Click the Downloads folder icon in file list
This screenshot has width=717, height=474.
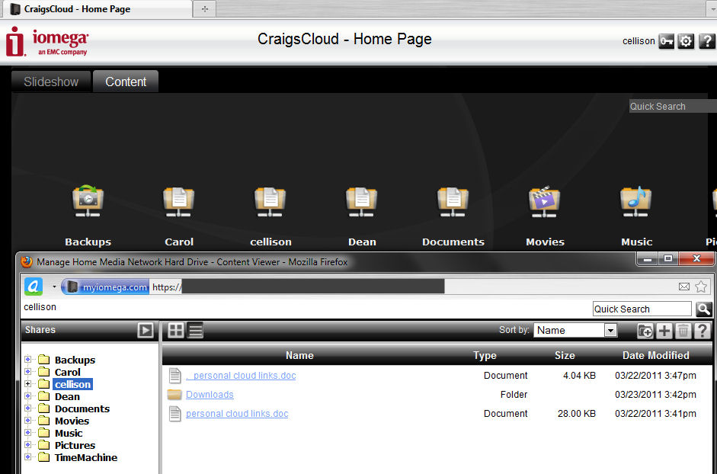coord(174,395)
